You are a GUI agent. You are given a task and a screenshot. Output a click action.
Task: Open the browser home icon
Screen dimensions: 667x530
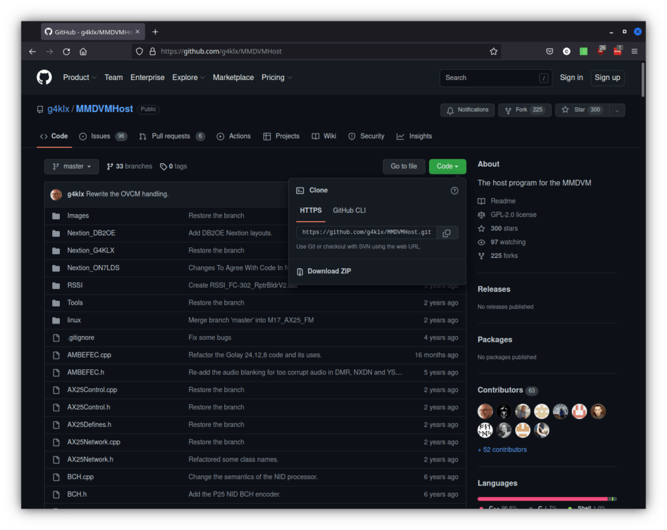(x=83, y=51)
